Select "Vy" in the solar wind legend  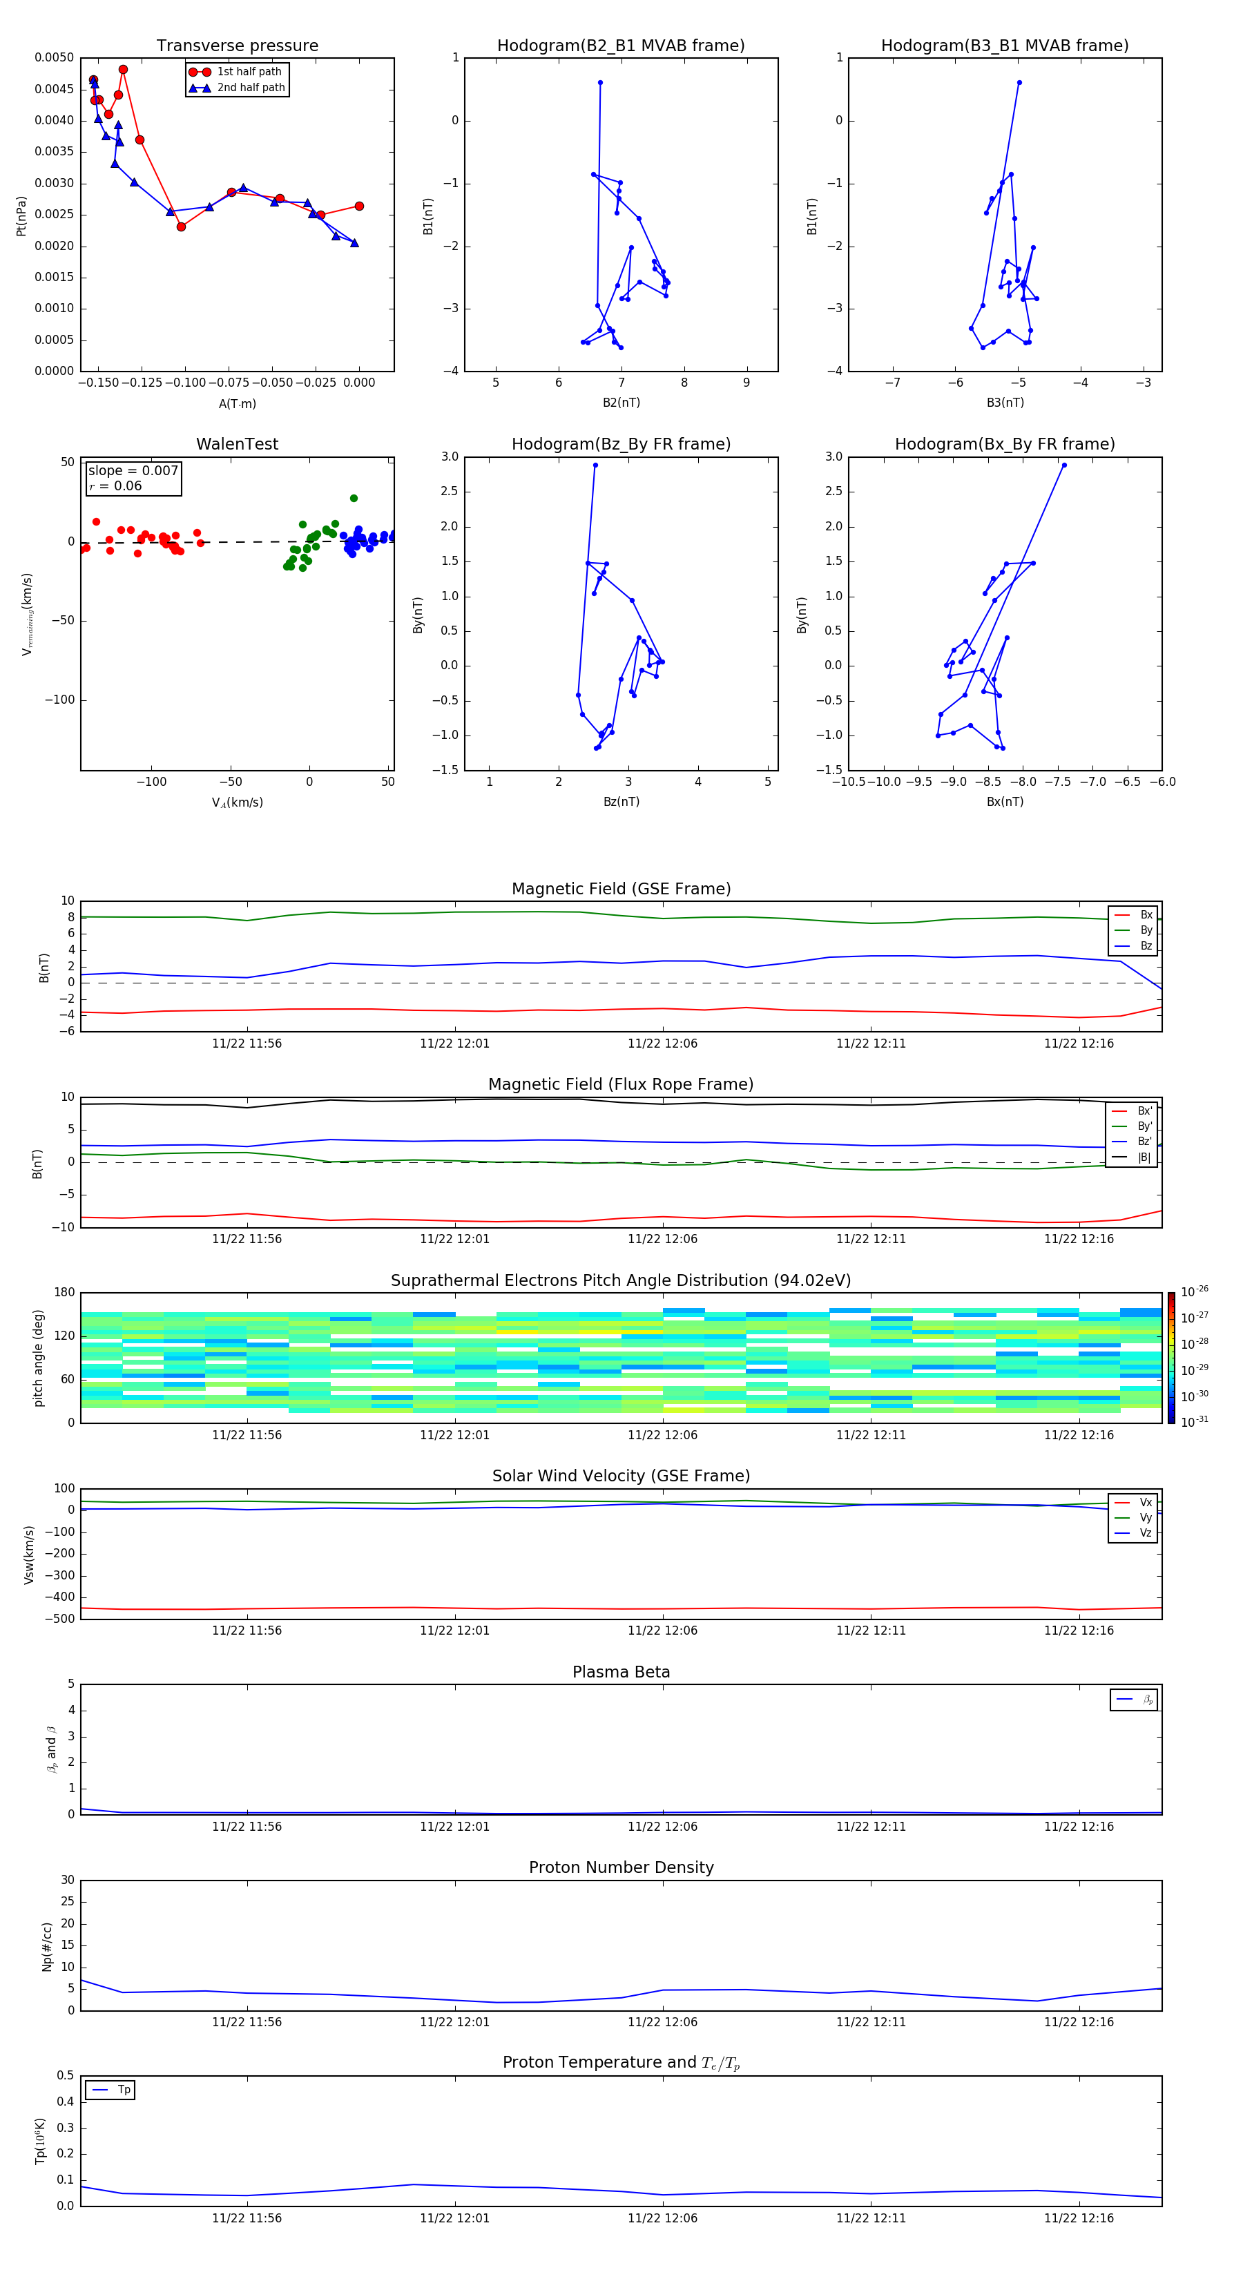[x=1133, y=1518]
